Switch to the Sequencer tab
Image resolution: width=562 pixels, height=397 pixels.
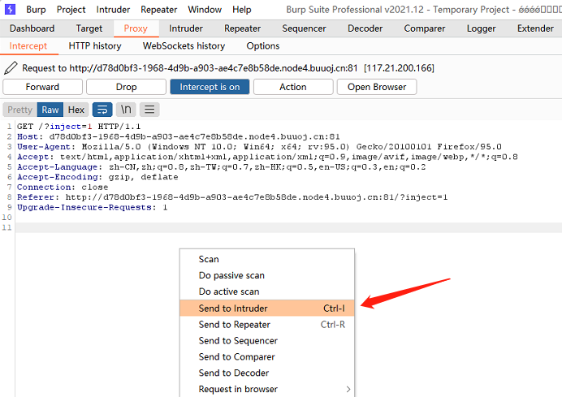click(x=304, y=28)
